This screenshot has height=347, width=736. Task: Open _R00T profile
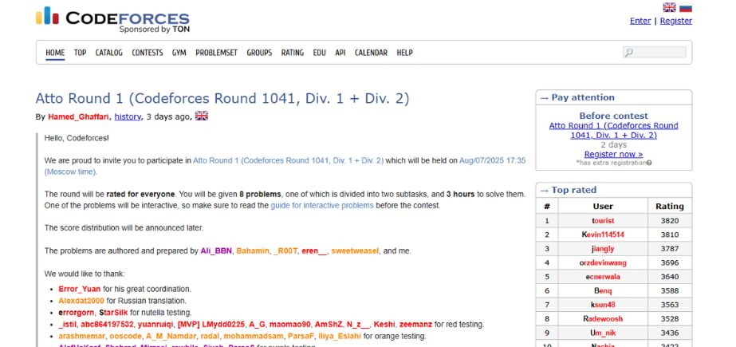(x=285, y=250)
